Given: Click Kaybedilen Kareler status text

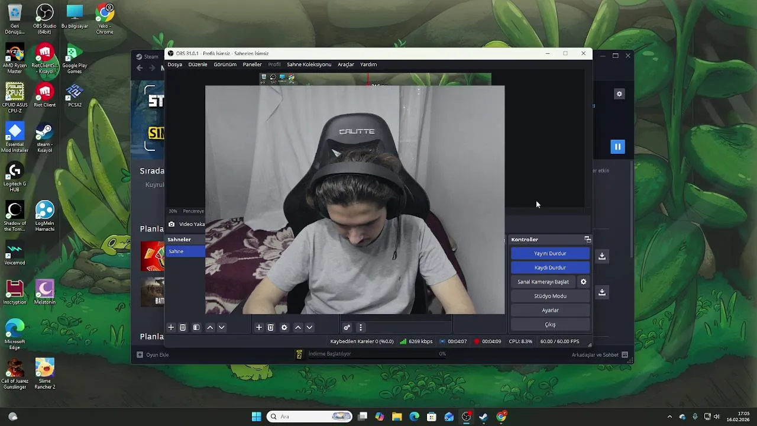Looking at the screenshot, I should click(x=361, y=341).
